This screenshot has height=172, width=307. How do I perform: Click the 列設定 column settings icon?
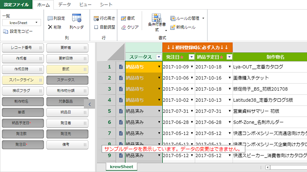click(x=51, y=18)
